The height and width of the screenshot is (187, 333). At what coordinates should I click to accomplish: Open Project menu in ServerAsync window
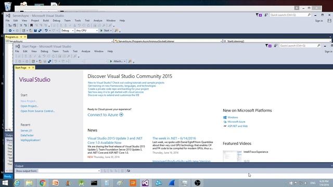pyautogui.click(x=35, y=21)
